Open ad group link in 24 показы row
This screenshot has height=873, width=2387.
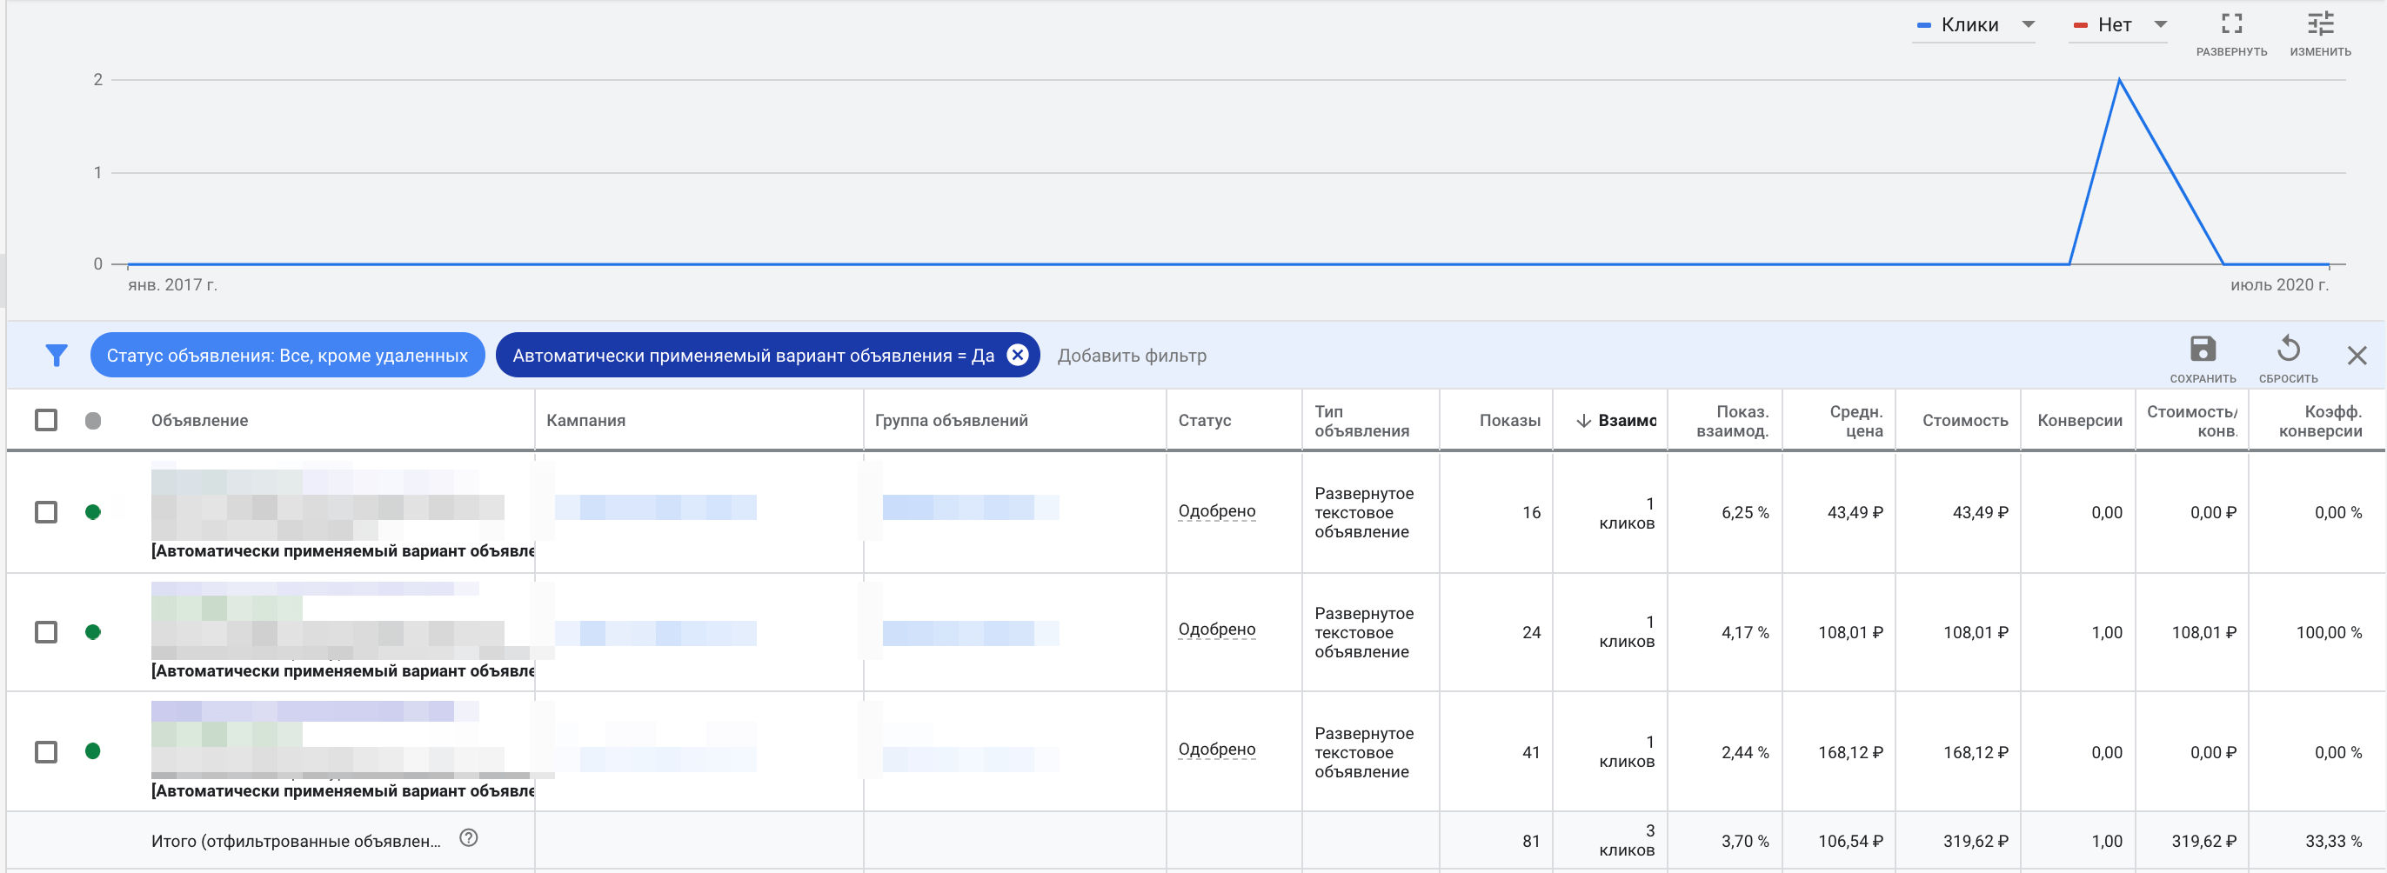[970, 633]
